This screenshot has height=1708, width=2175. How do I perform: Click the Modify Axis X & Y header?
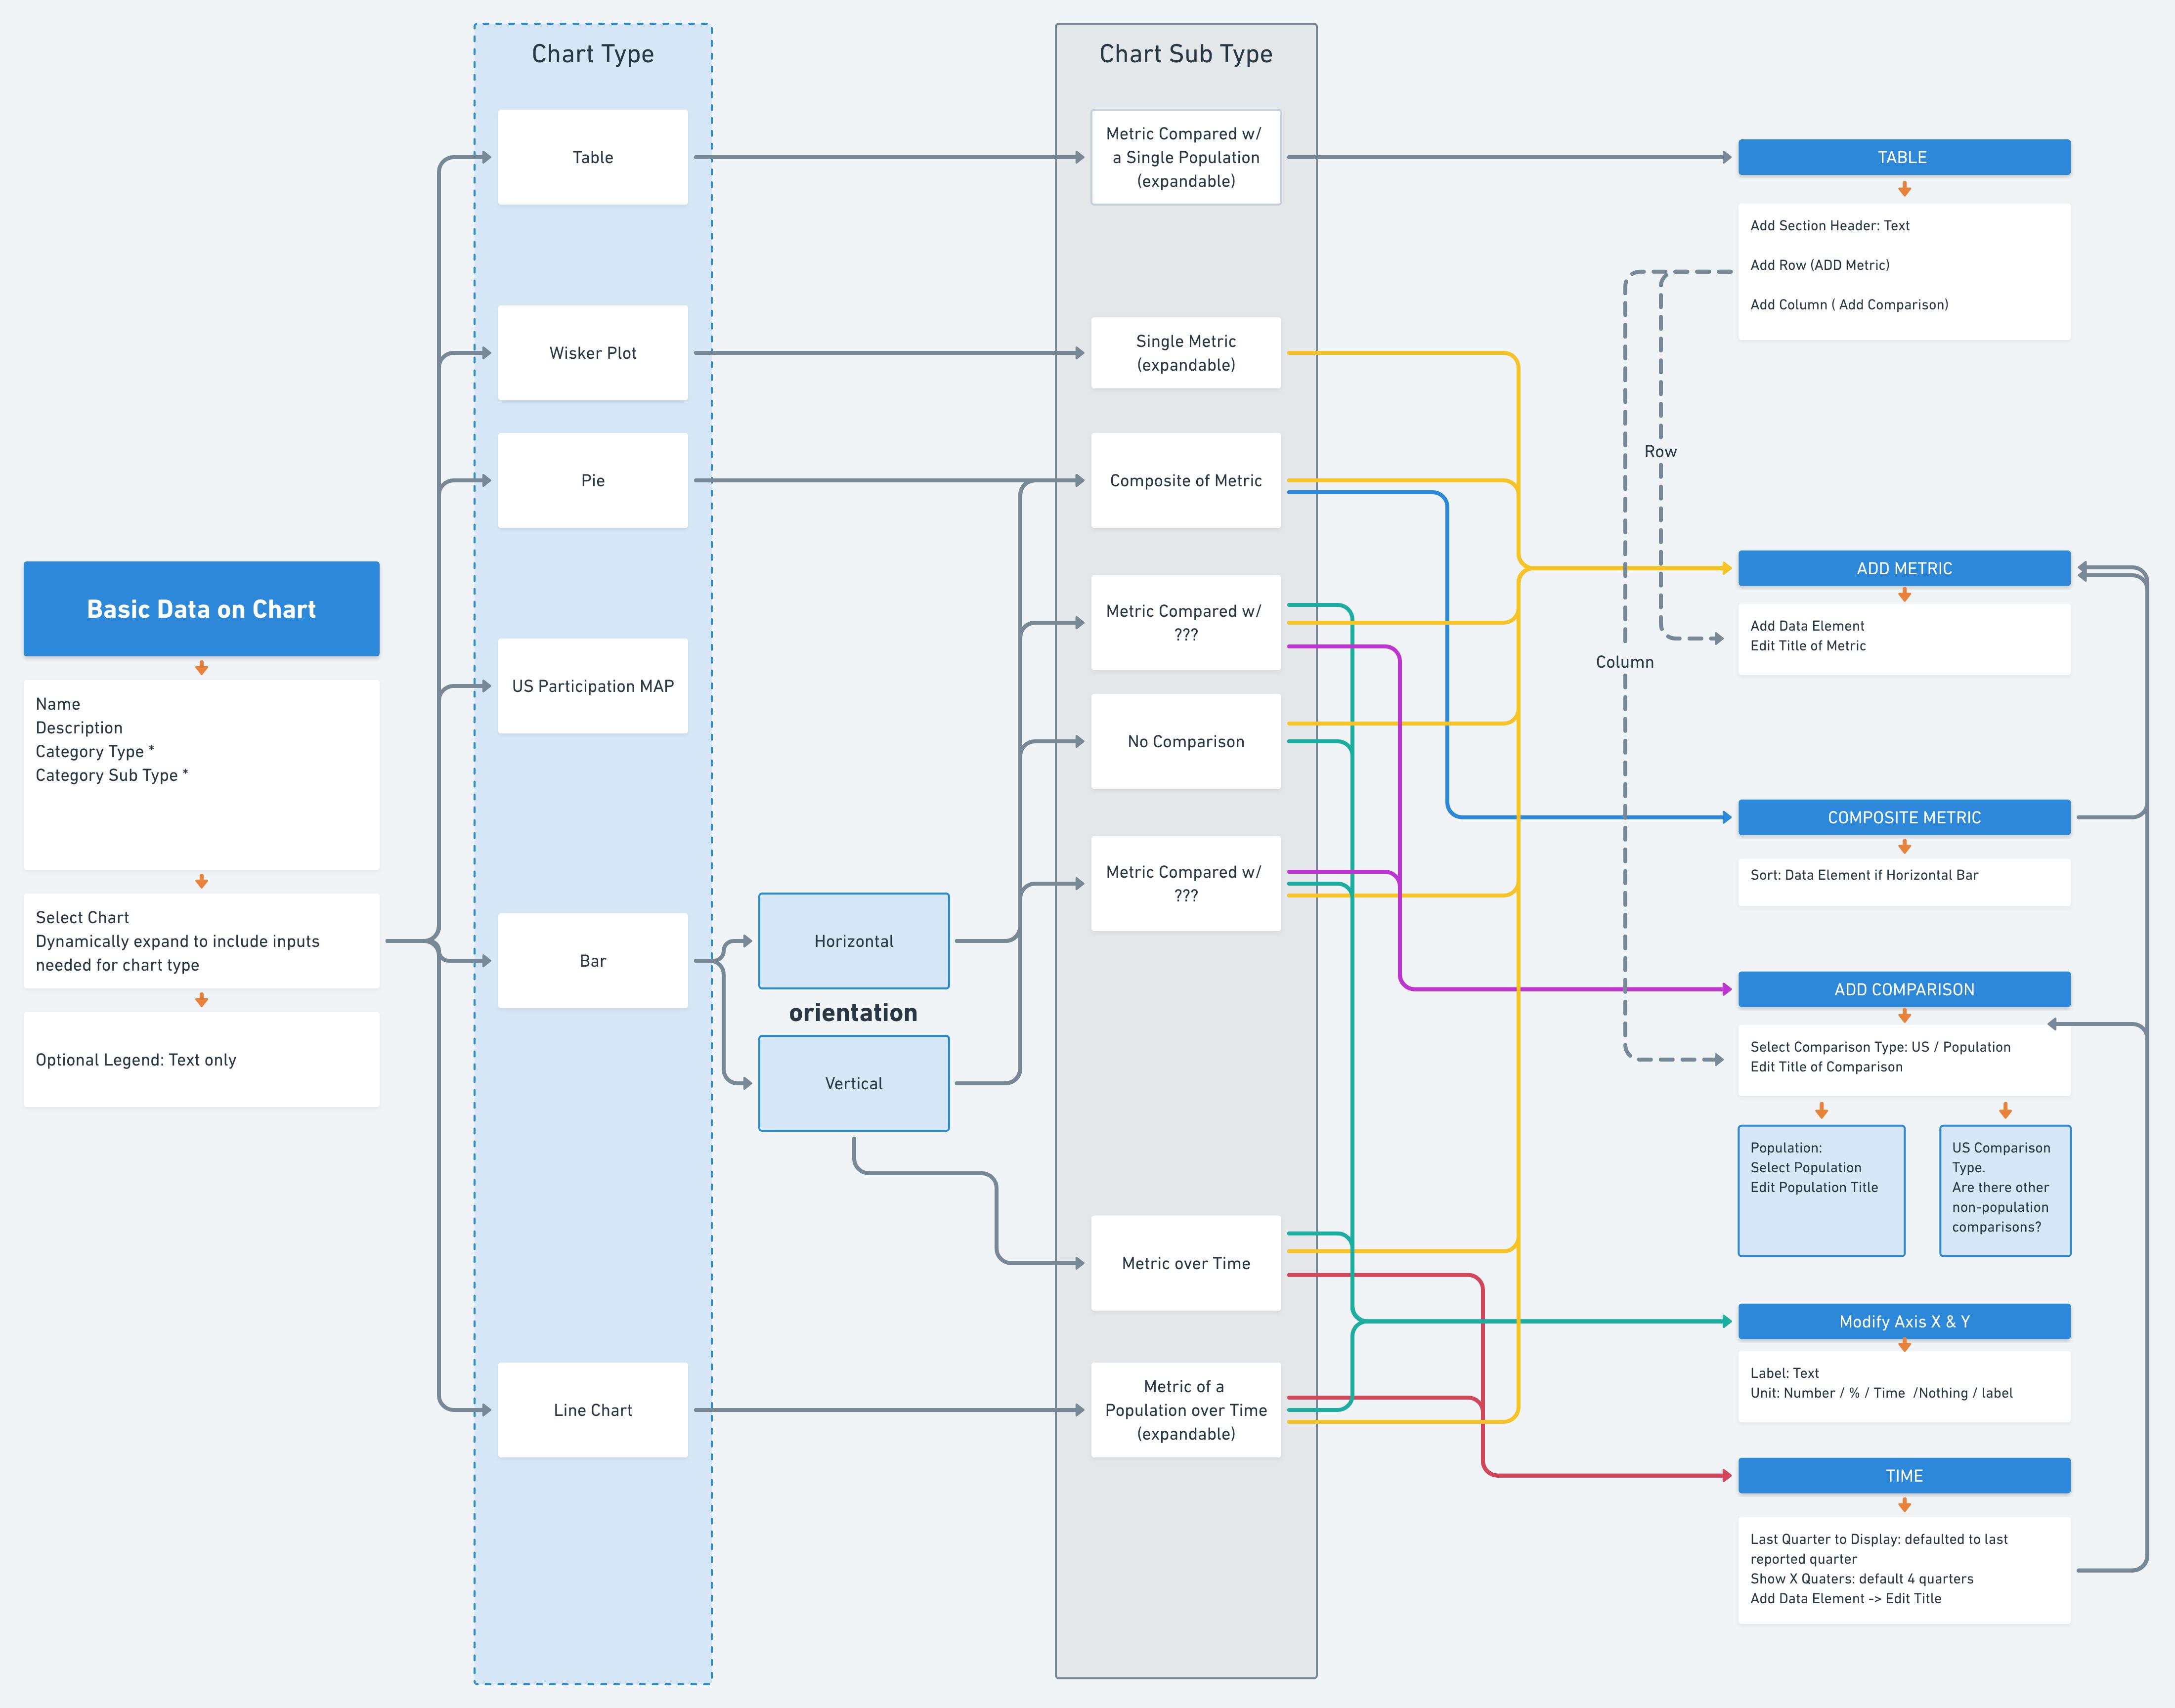pyautogui.click(x=1903, y=1321)
